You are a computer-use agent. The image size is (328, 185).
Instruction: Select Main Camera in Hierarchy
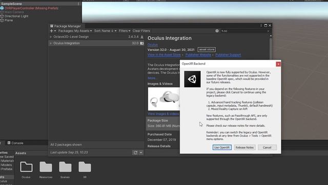[14, 12]
